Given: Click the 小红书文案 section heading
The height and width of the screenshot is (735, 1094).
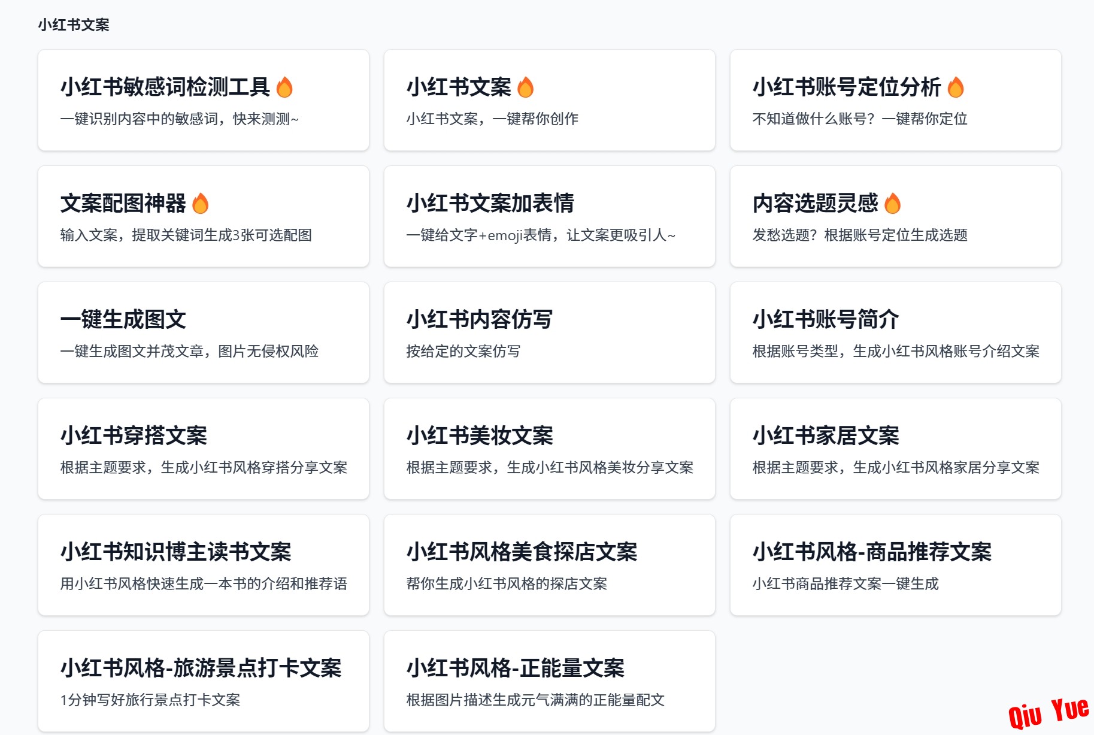Looking at the screenshot, I should (74, 25).
